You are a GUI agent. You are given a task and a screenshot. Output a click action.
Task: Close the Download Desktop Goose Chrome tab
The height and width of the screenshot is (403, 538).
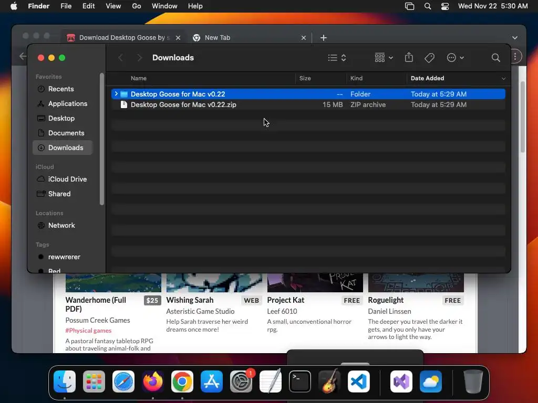178,38
